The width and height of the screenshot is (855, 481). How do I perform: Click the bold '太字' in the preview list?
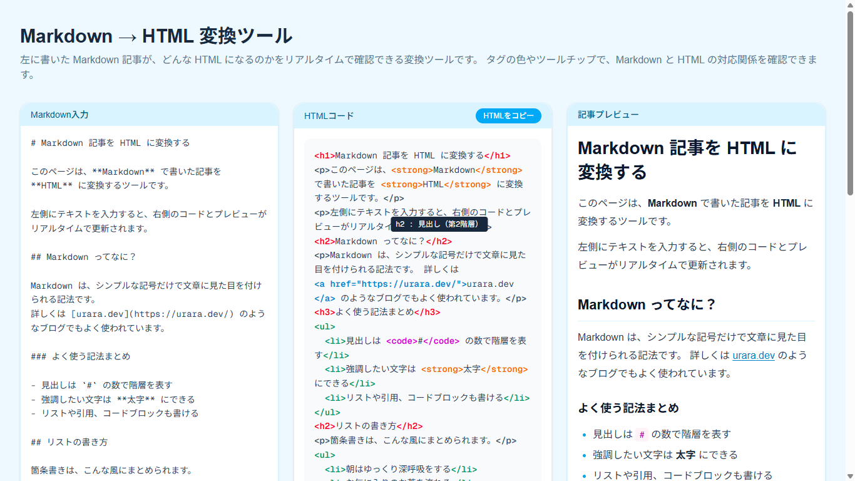pos(686,455)
